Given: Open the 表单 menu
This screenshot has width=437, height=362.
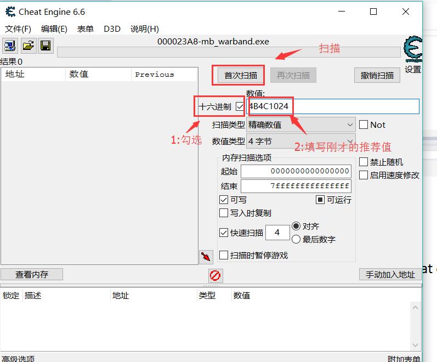Looking at the screenshot, I should [x=86, y=29].
